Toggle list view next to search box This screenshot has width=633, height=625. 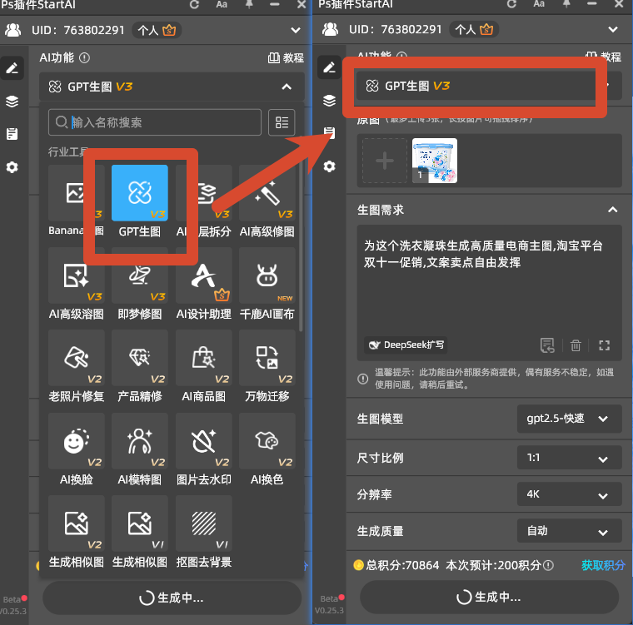click(282, 122)
